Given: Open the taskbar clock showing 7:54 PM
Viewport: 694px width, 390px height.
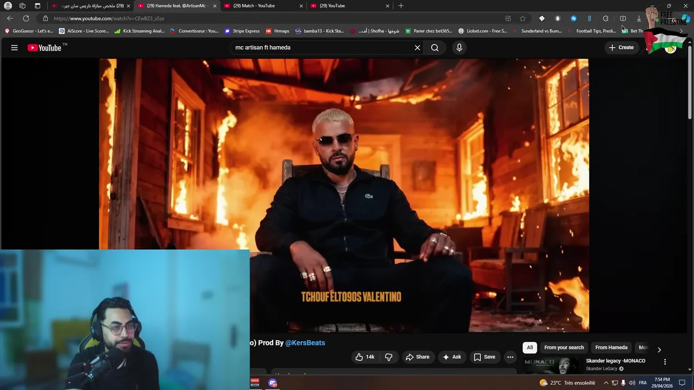Looking at the screenshot, I should 663,382.
